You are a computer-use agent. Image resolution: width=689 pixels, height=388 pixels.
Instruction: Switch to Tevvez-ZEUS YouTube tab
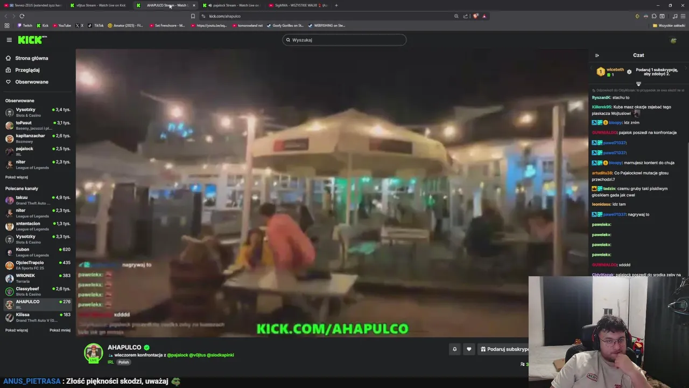pos(33,5)
